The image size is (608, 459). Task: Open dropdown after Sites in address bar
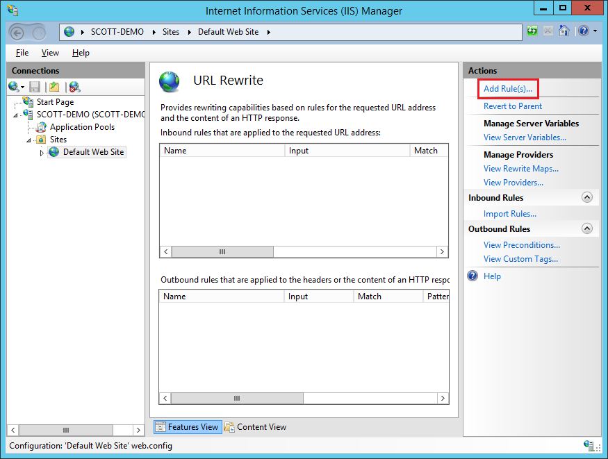pyautogui.click(x=189, y=32)
